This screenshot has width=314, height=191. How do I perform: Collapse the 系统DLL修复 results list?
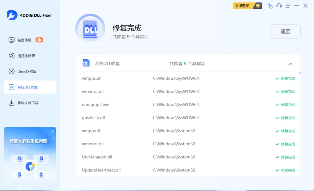tap(291, 64)
